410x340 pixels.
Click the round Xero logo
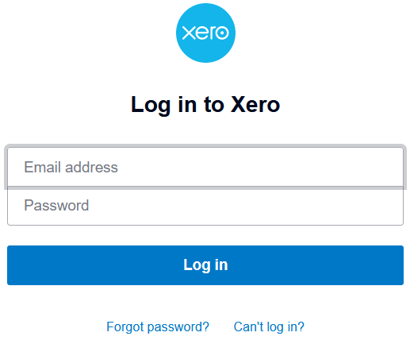[x=205, y=33]
